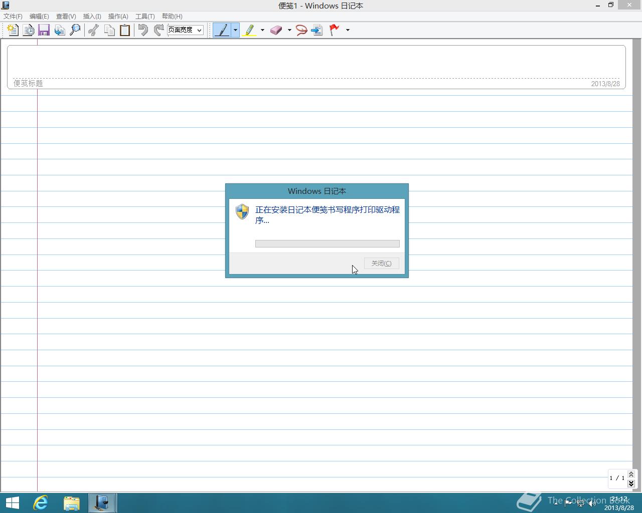This screenshot has height=513, width=642.
Task: Click the shield icon in the dialog
Action: pos(242,211)
